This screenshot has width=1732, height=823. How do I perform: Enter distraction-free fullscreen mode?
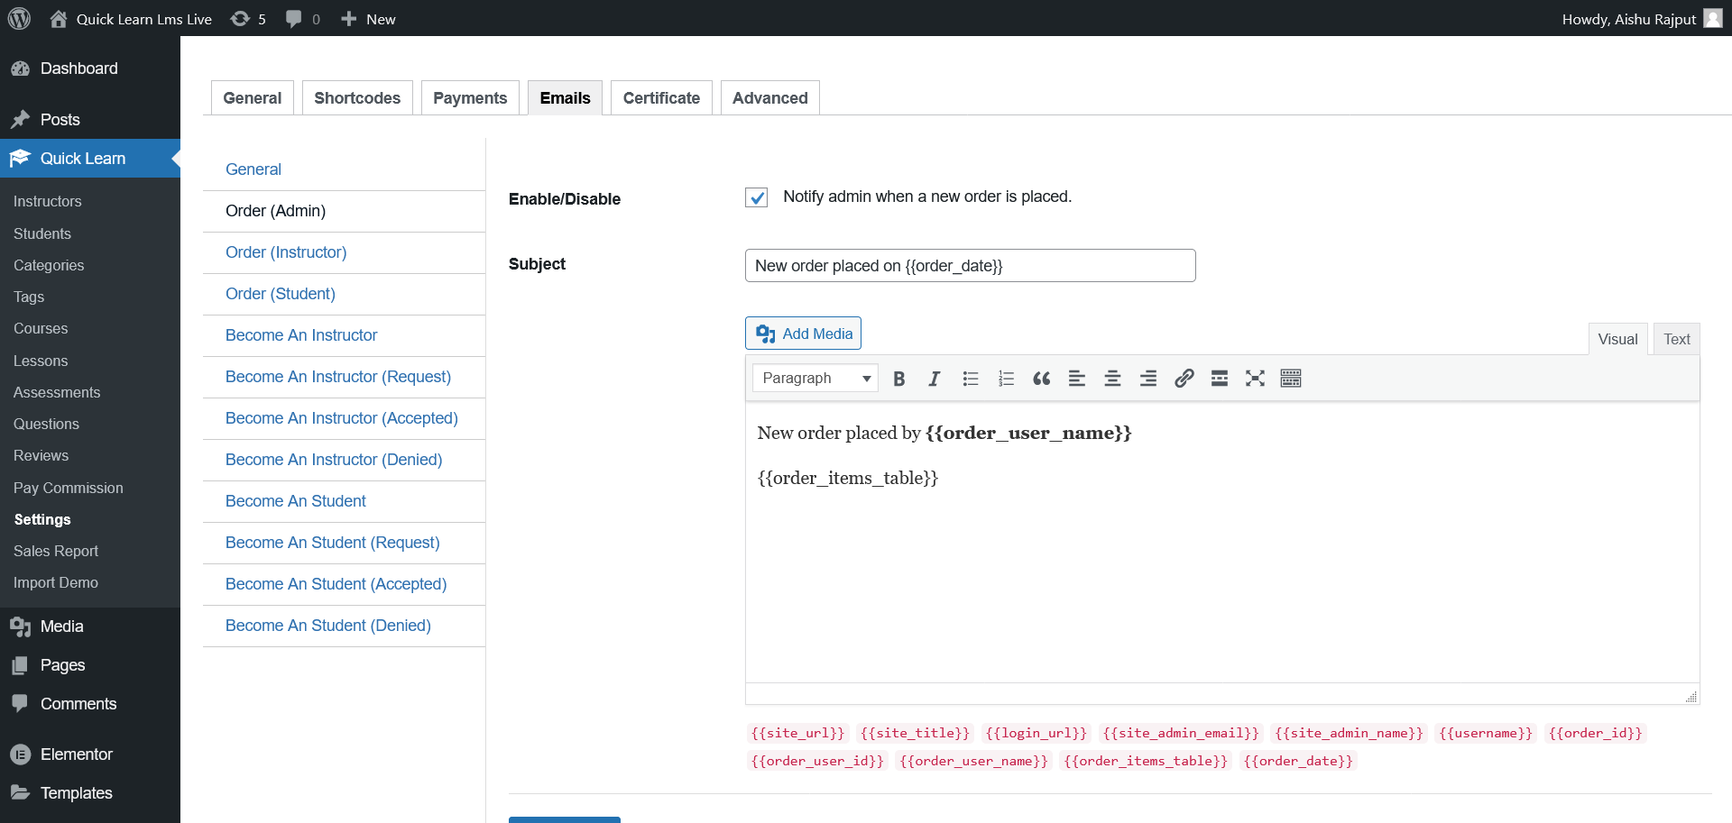(1255, 379)
